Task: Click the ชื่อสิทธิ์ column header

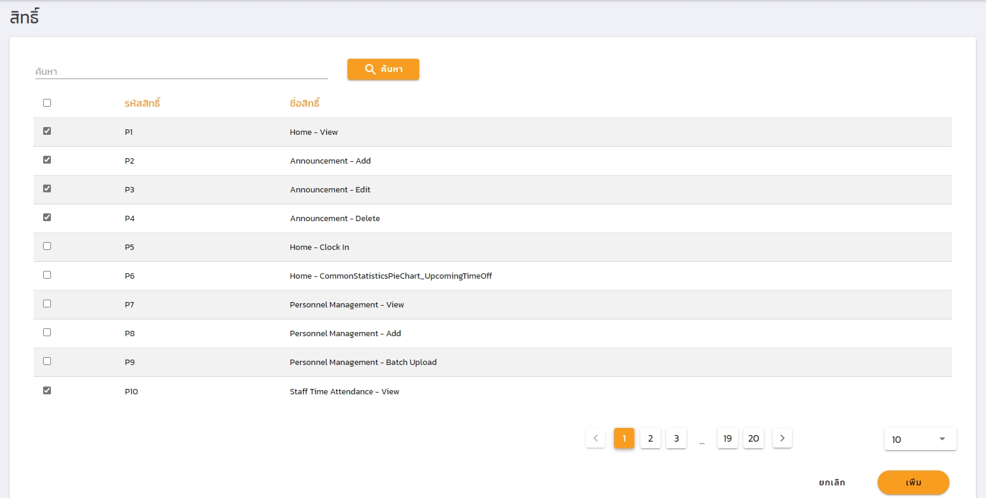Action: [x=304, y=104]
